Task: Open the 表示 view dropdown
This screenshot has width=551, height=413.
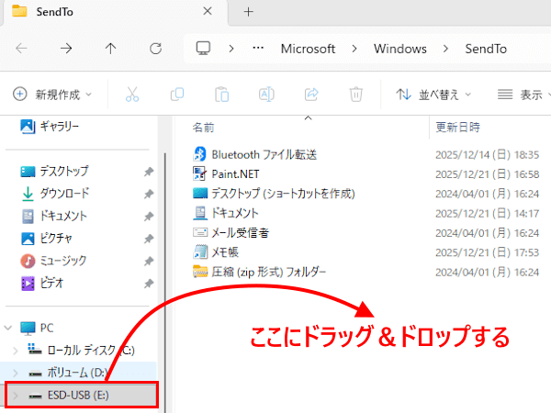Action: pyautogui.click(x=523, y=95)
